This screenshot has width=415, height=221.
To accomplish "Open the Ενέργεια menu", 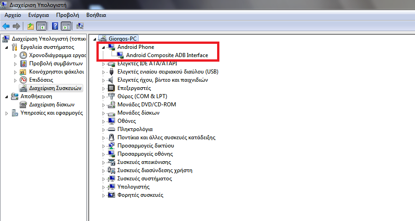I will point(39,15).
